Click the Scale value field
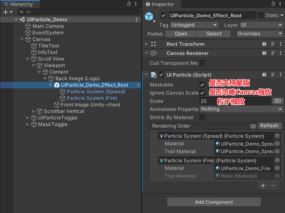Image resolution: width=285 pixels, height=213 pixels. pos(235,101)
